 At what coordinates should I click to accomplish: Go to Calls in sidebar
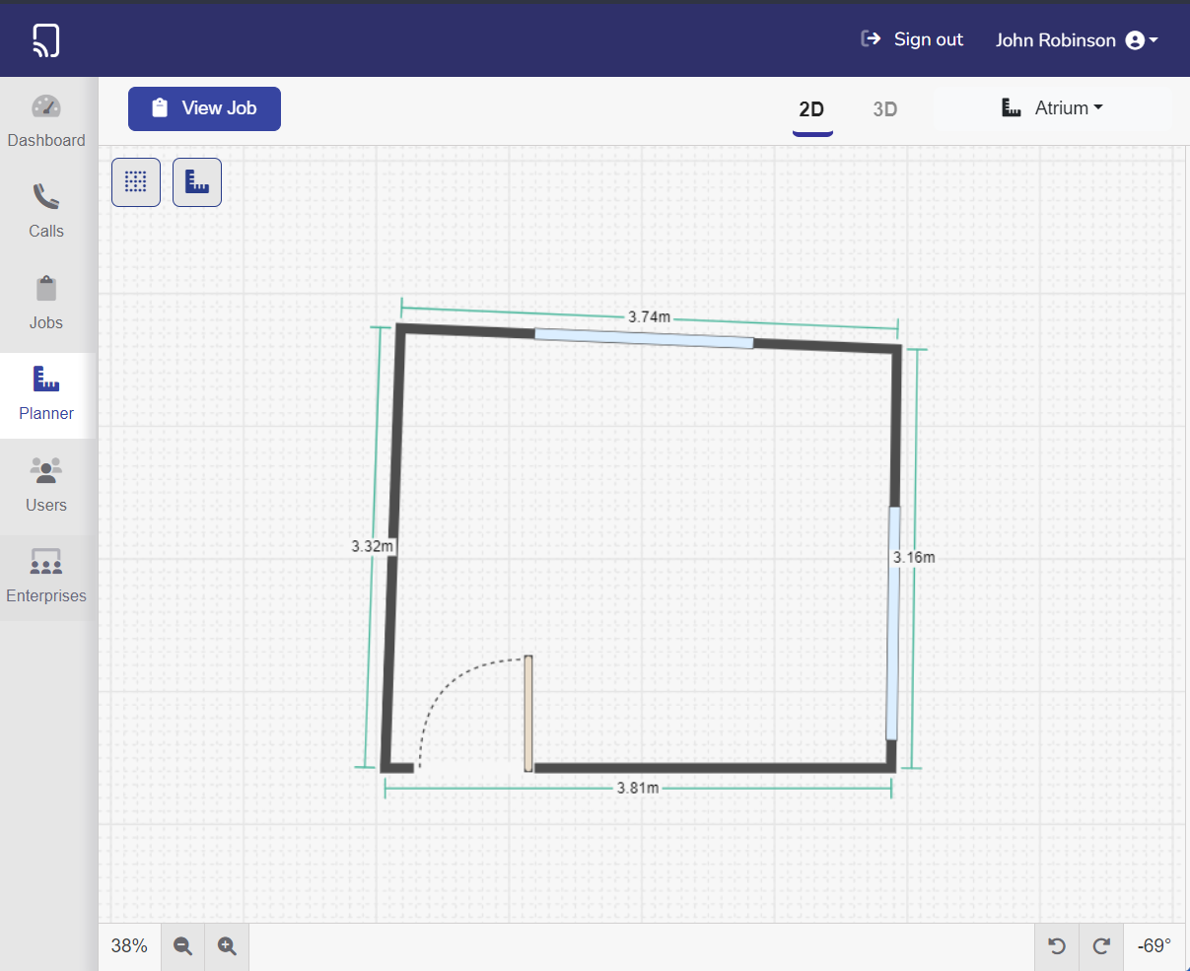[x=46, y=212]
